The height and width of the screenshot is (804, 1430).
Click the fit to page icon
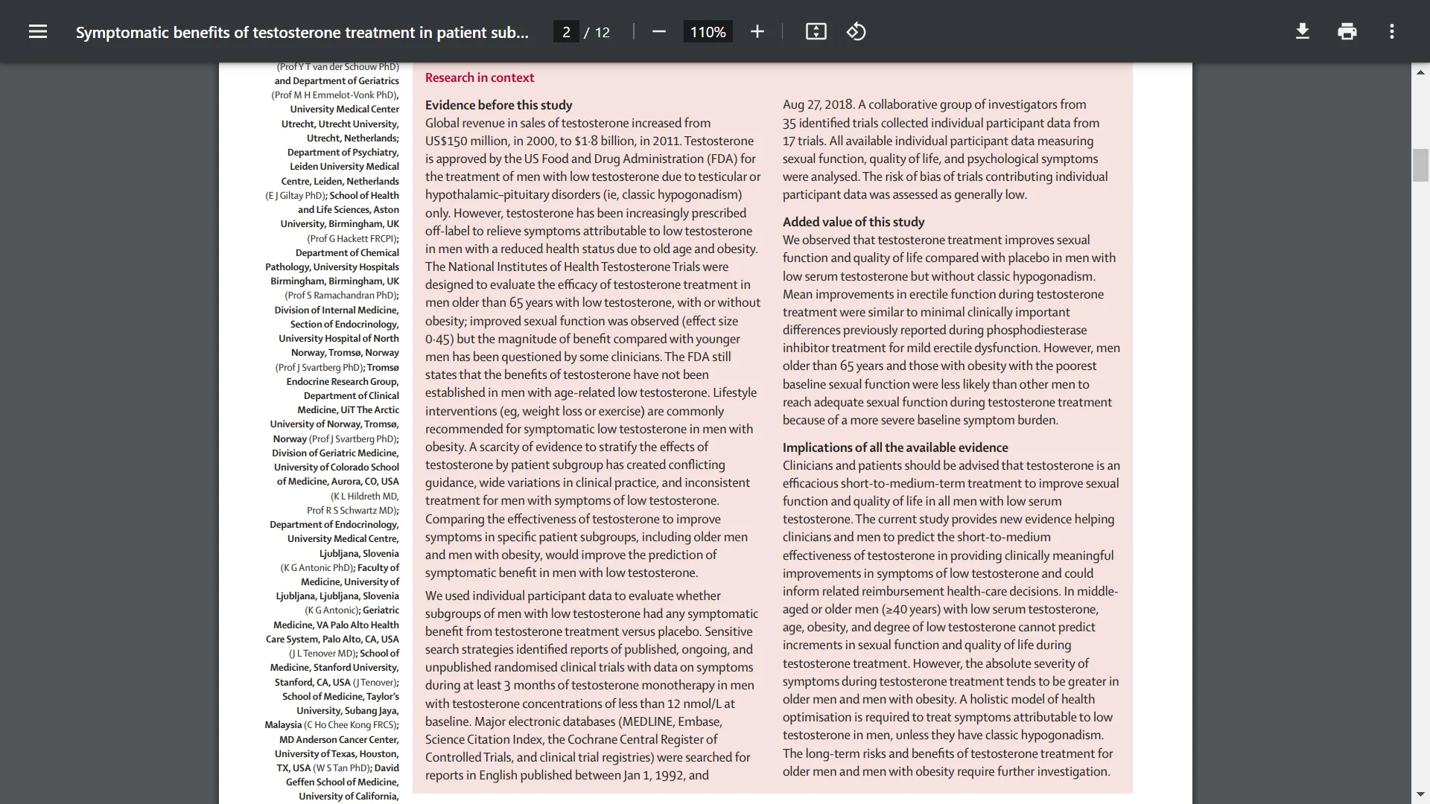coord(816,31)
